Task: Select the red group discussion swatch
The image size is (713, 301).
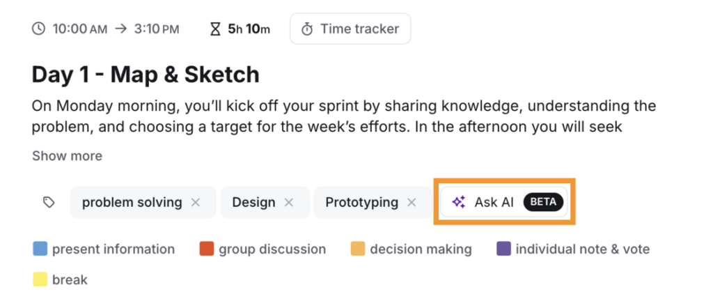Action: pos(206,249)
